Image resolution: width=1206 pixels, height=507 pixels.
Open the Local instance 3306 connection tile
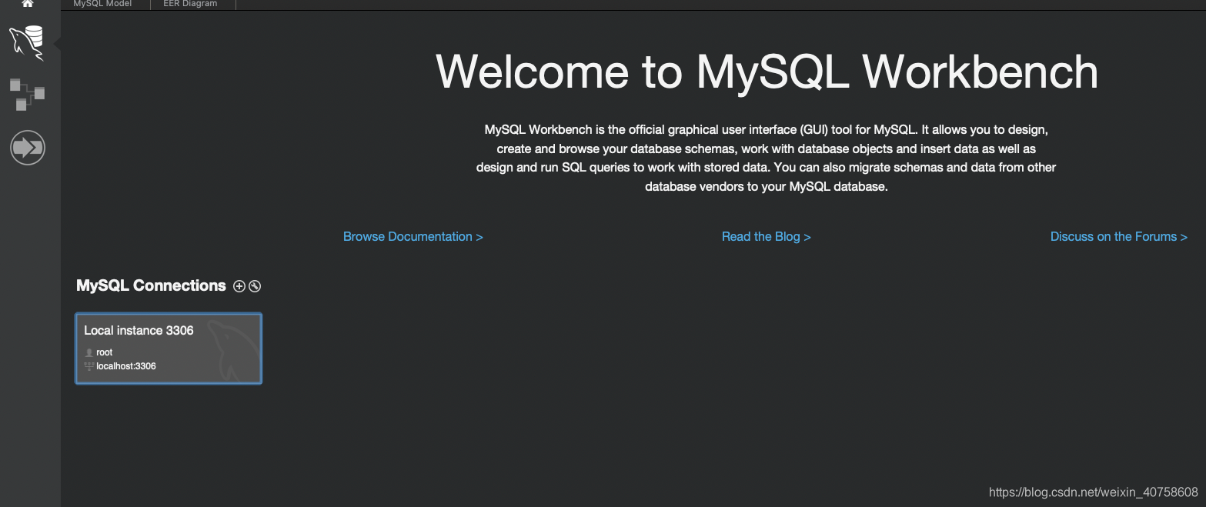click(169, 349)
